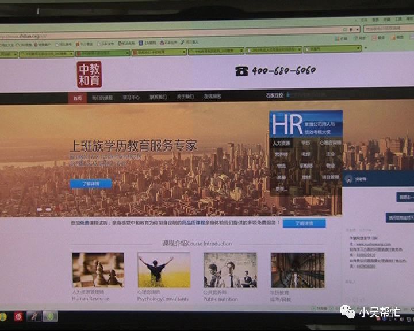The image size is (414, 331).
Task: Close the last browser tab before plus button
Action: click(x=358, y=48)
